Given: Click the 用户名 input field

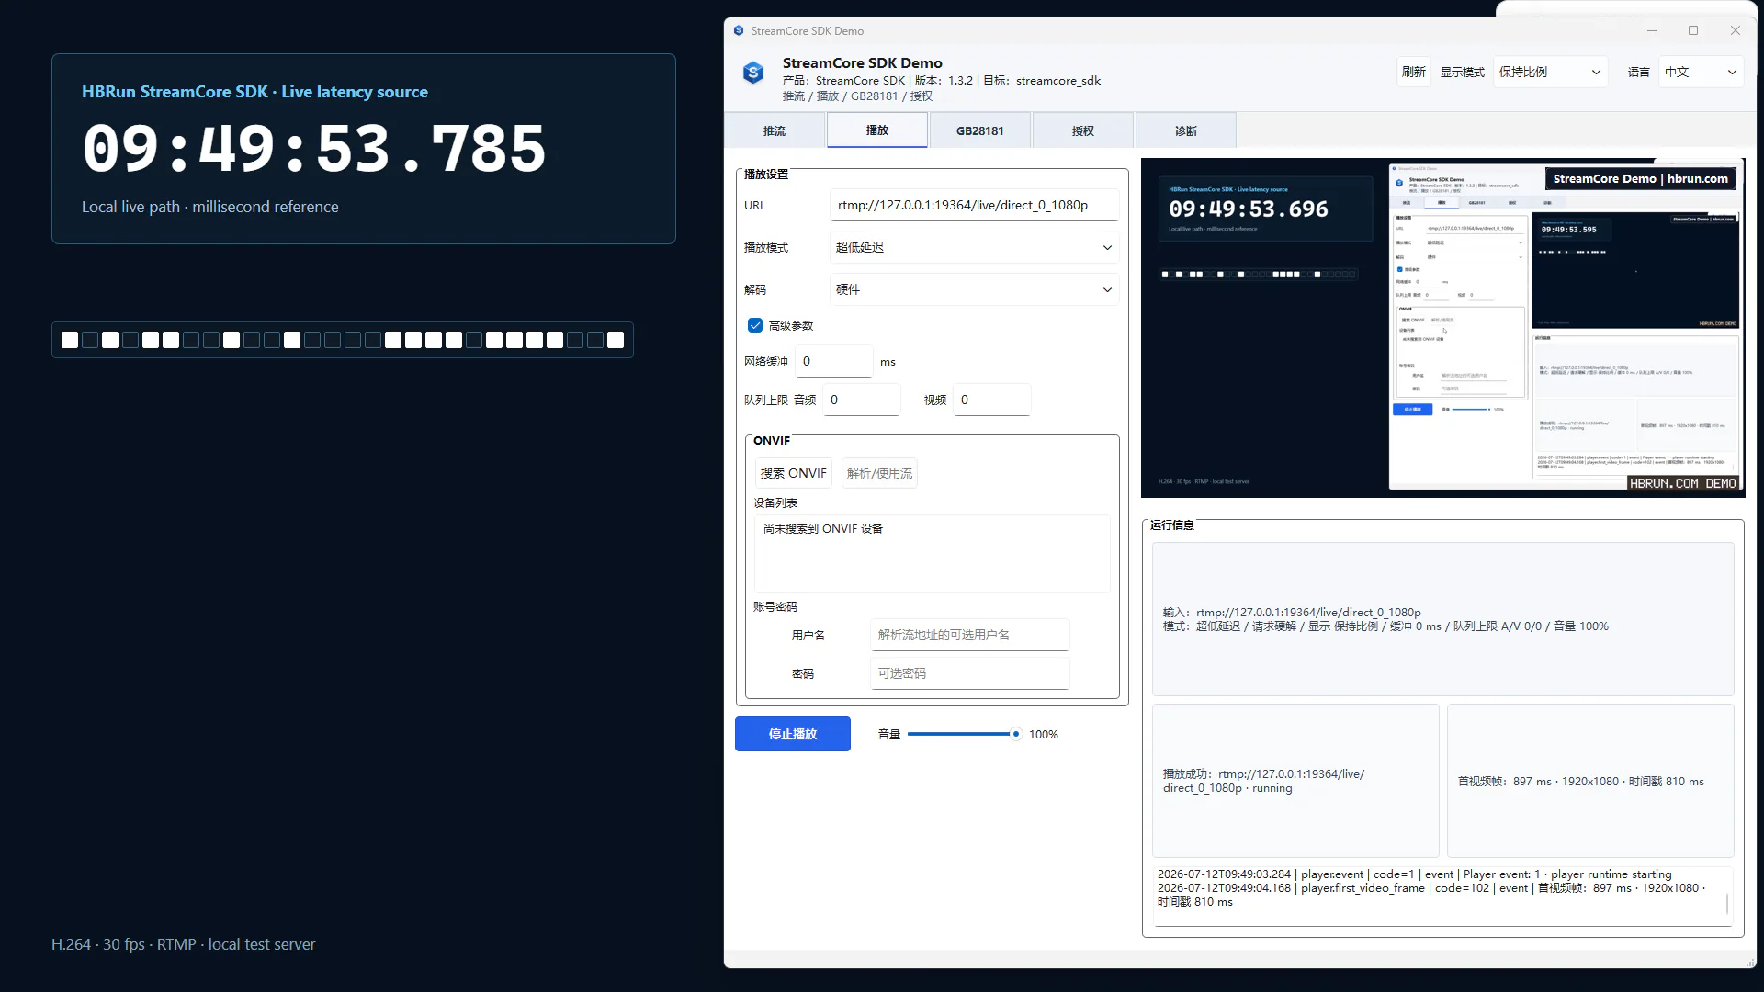Looking at the screenshot, I should click(970, 635).
